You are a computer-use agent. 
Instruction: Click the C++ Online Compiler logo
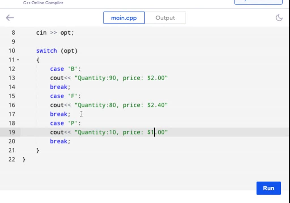(x=43, y=3)
